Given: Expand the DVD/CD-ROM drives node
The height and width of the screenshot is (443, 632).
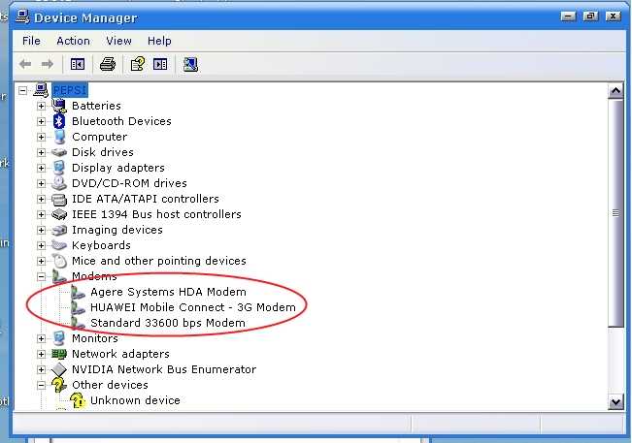Looking at the screenshot, I should click(x=41, y=183).
